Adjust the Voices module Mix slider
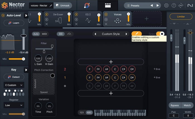Screen dimensions: 195x119 click(128, 17)
